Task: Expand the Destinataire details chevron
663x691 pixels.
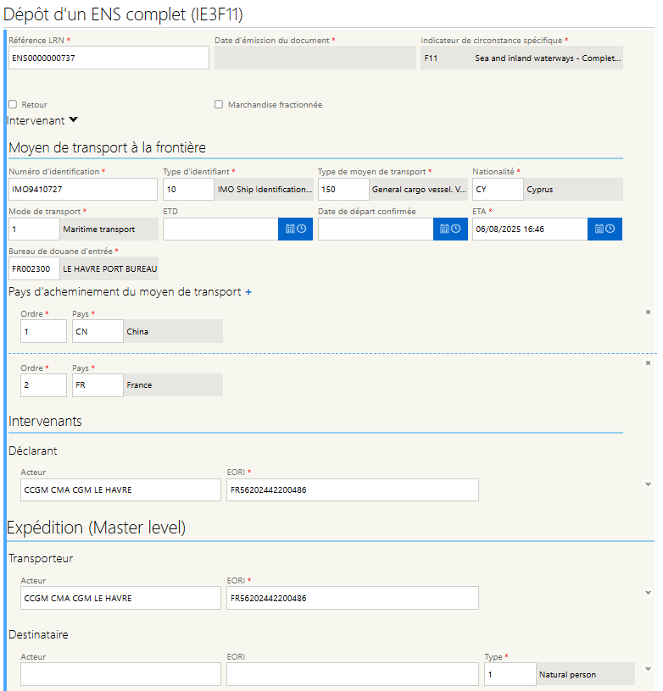Action: click(648, 669)
